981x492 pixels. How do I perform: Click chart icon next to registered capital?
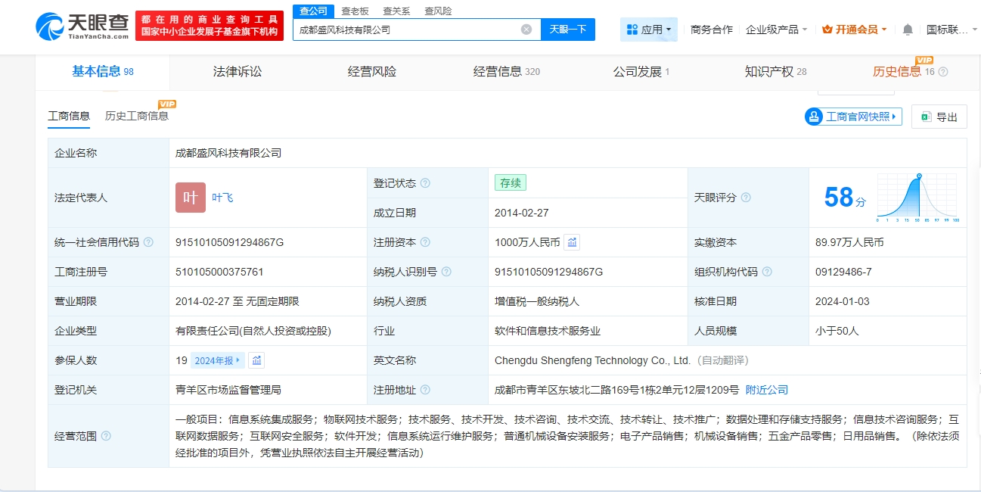(573, 242)
